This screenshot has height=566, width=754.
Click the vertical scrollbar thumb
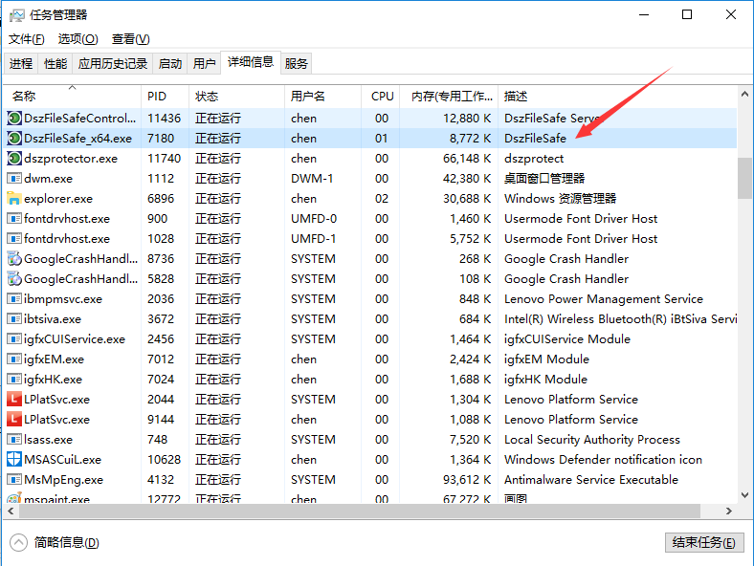tap(744, 178)
